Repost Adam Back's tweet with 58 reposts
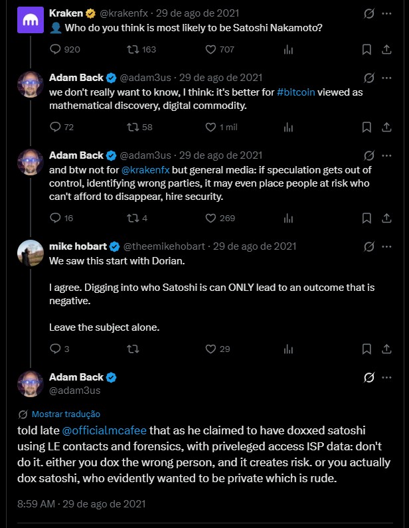The width and height of the screenshot is (409, 528). click(131, 128)
